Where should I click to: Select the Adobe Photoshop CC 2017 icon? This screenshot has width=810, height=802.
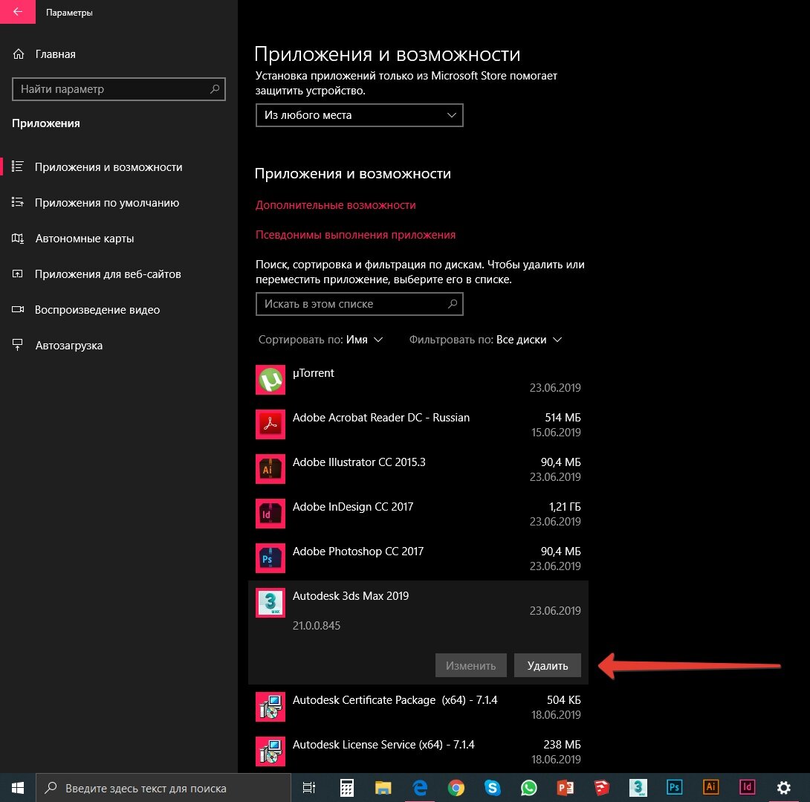coord(270,558)
